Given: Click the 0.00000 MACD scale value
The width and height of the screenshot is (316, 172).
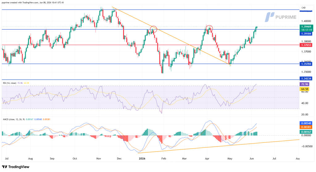Looking at the screenshot, I should pyautogui.click(x=306, y=135).
